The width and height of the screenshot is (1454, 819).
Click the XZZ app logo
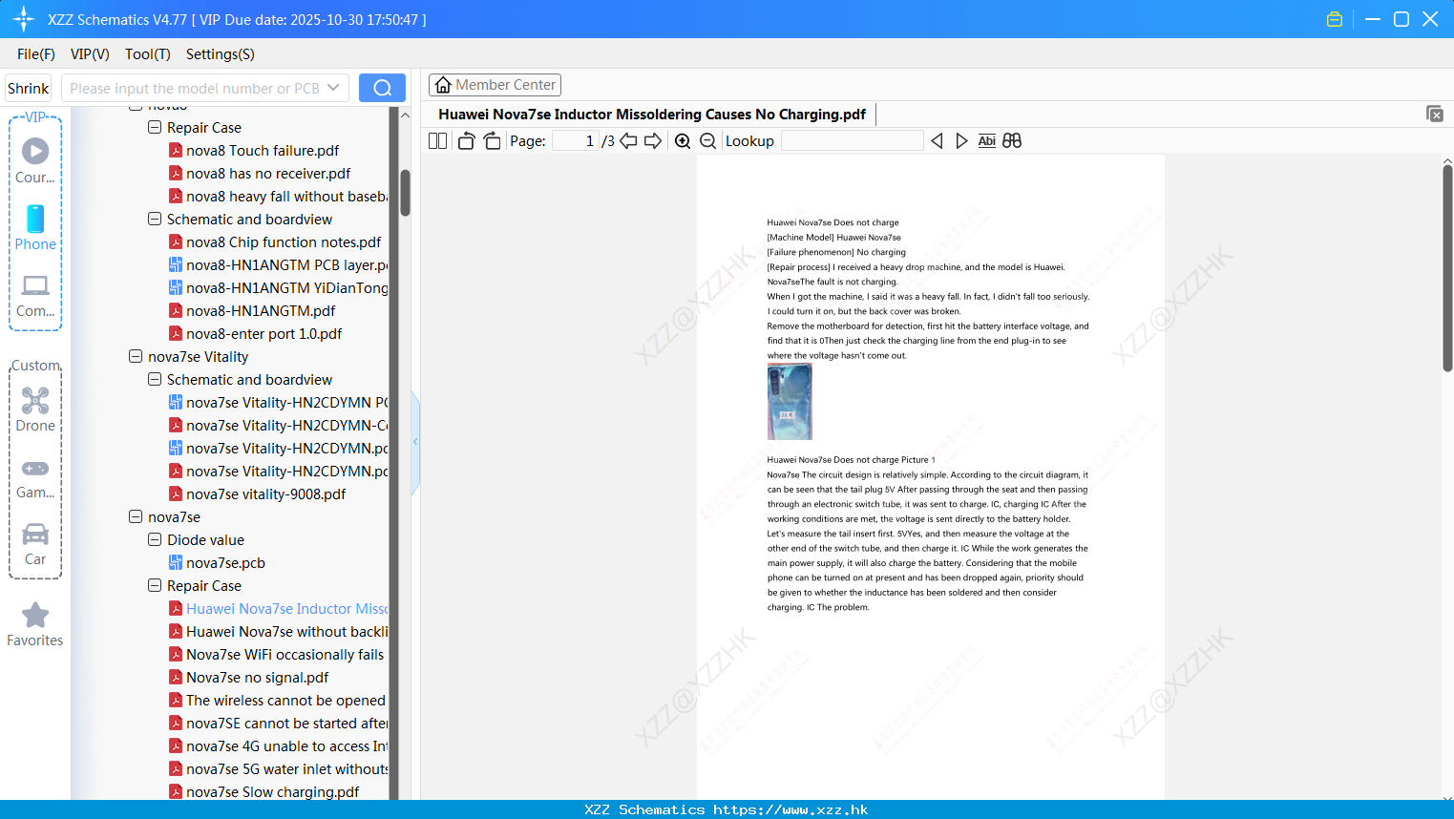point(23,19)
